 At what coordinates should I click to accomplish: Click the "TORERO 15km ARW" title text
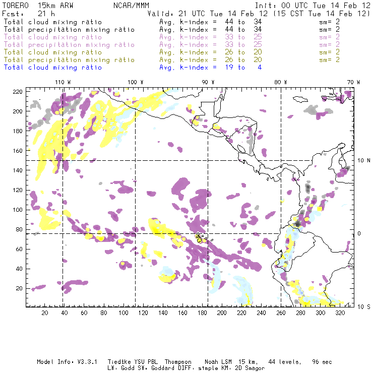[38, 6]
